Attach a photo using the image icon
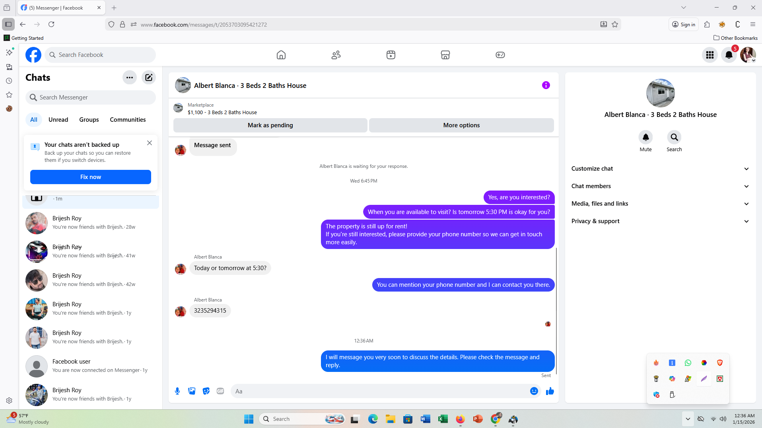 point(192,391)
